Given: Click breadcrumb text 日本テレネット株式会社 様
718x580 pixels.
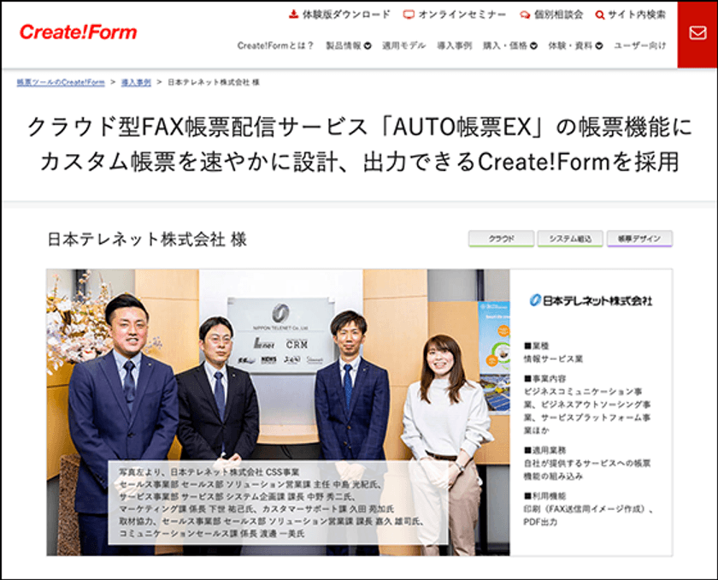Looking at the screenshot, I should (x=214, y=82).
